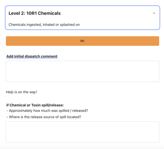Focus the initial dispatch comment text box

pyautogui.click(x=82, y=71)
